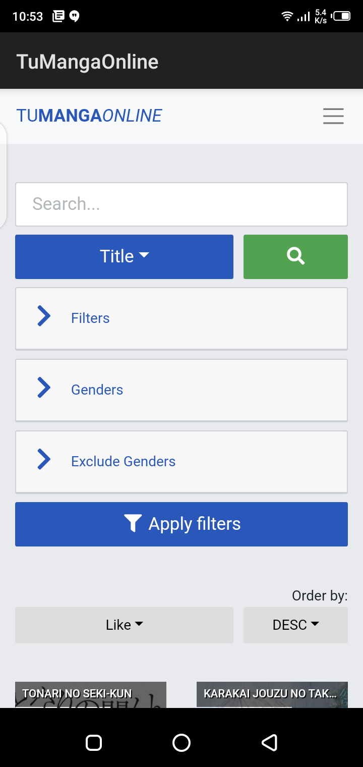The image size is (363, 767).
Task: Open the Tonari no Seki-kun manga thumbnail
Action: tap(91, 694)
